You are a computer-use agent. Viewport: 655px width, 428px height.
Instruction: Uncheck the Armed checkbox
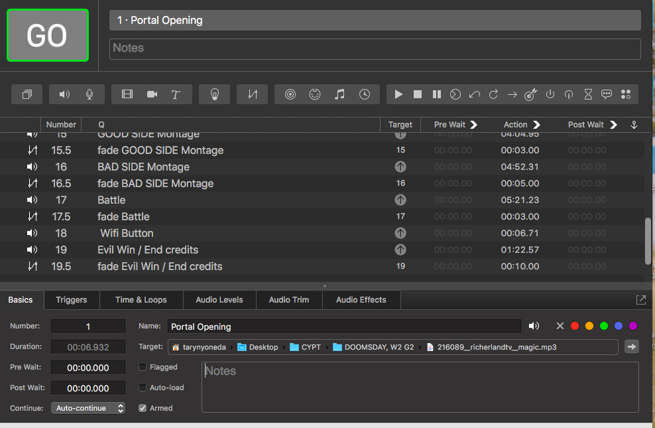point(143,408)
